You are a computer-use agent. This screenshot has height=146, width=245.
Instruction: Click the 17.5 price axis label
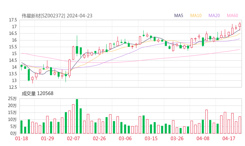point(13,20)
